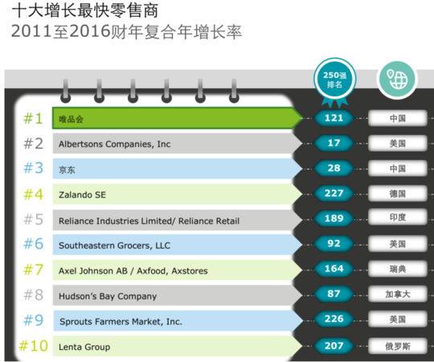Select the Sprouts Farmers Market row
This screenshot has height=362, width=434.
(178, 320)
